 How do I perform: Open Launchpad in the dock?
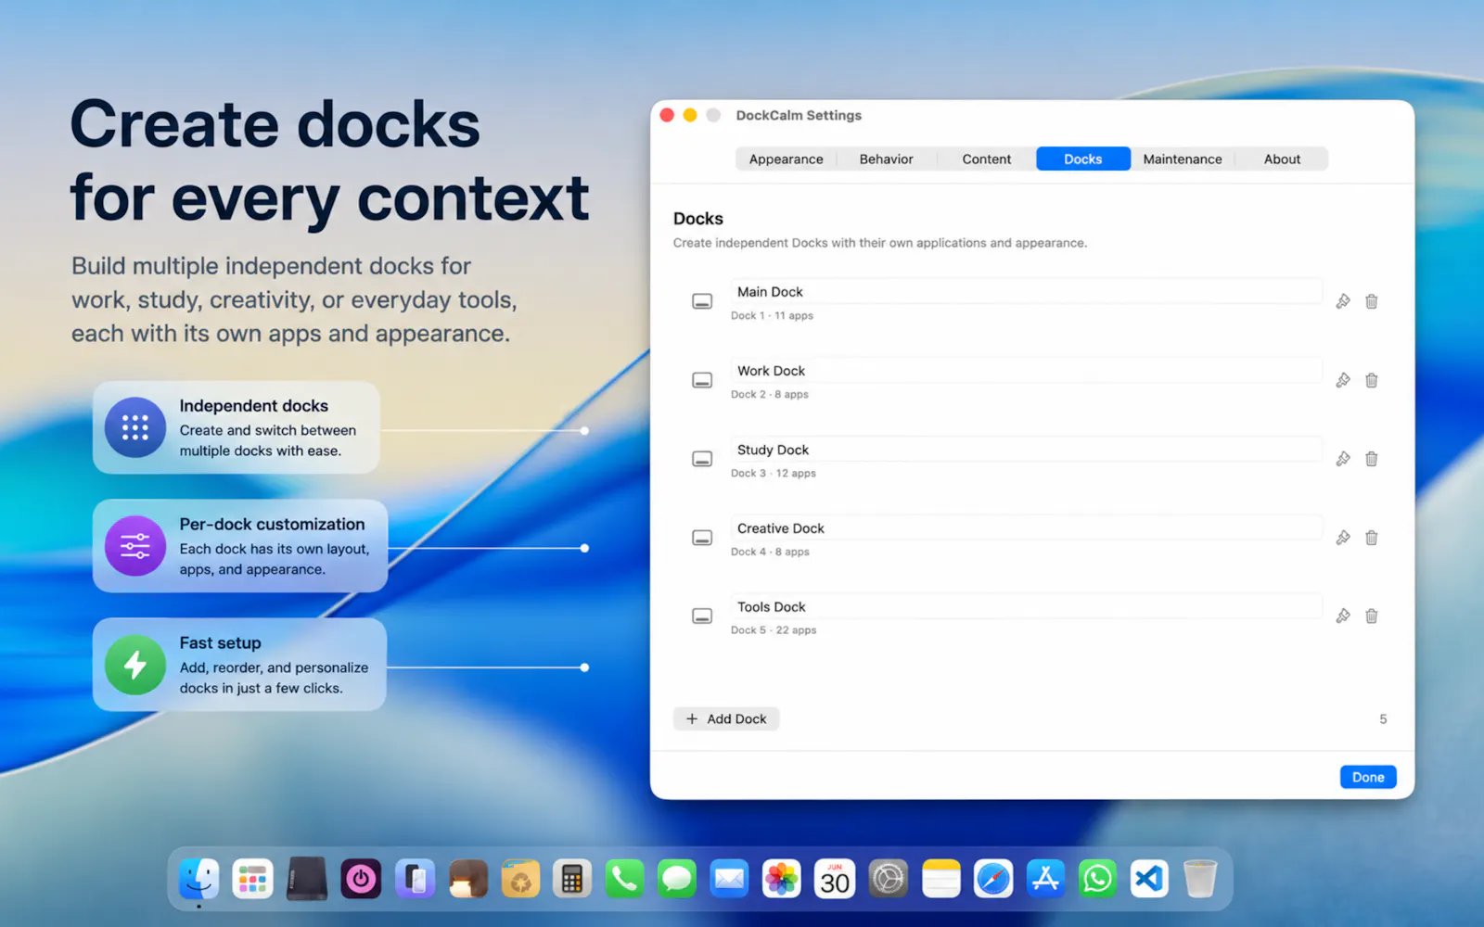click(x=252, y=878)
